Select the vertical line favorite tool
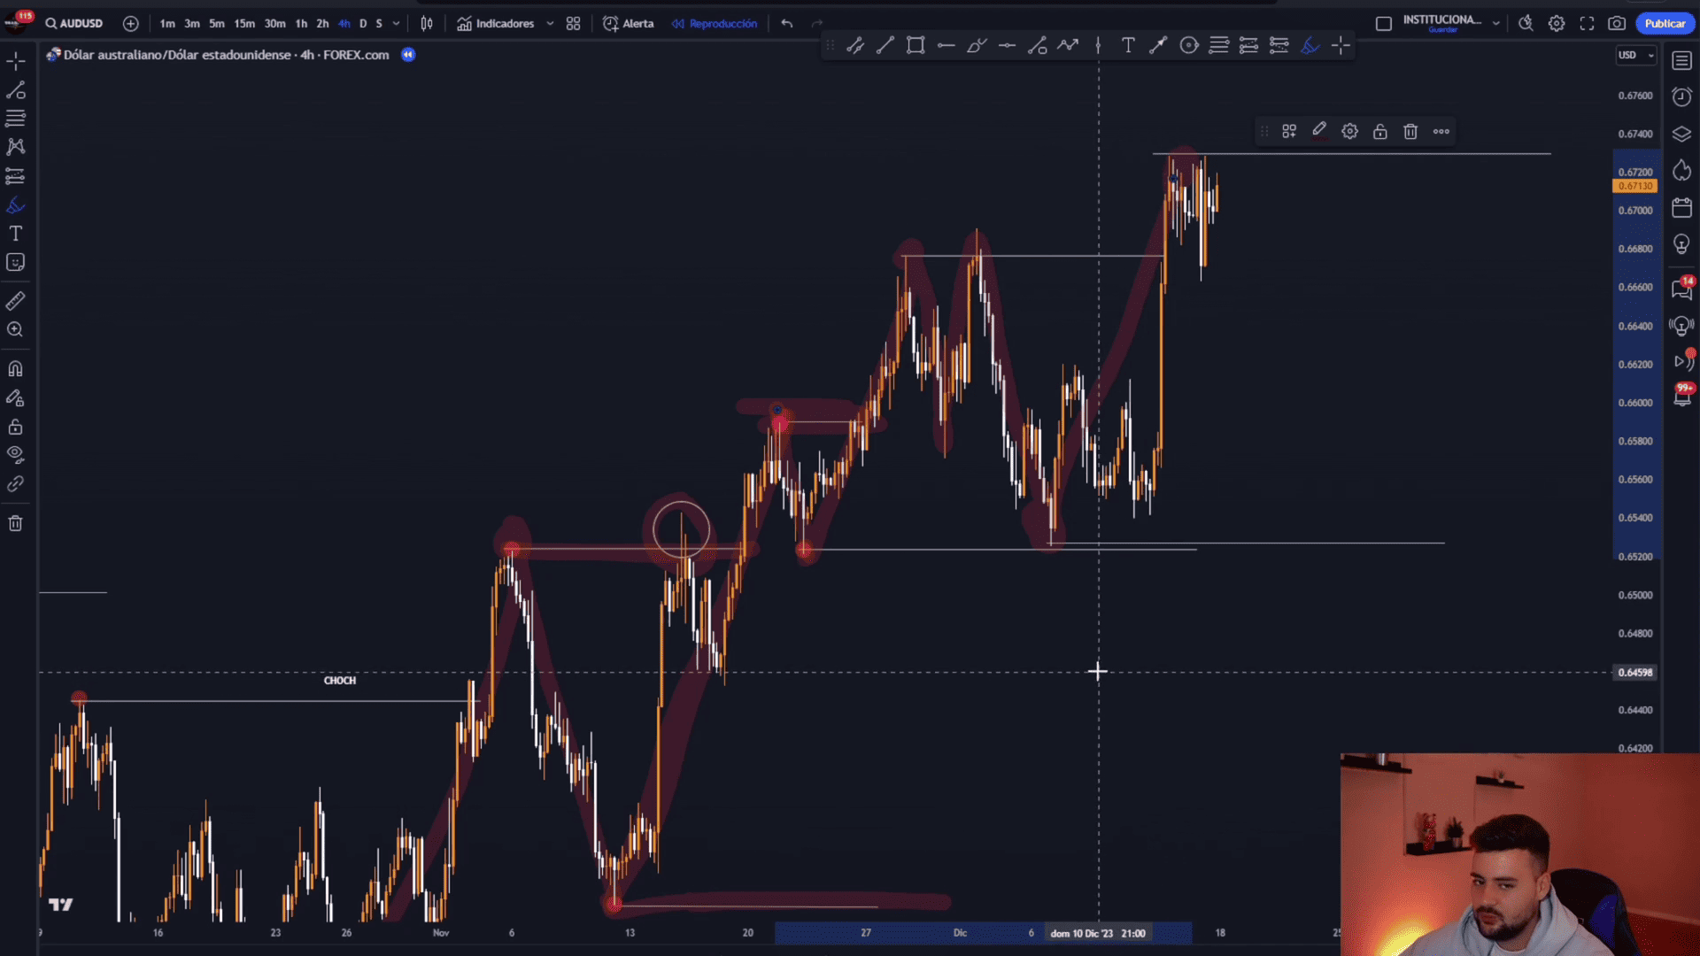Image resolution: width=1700 pixels, height=956 pixels. click(1098, 45)
